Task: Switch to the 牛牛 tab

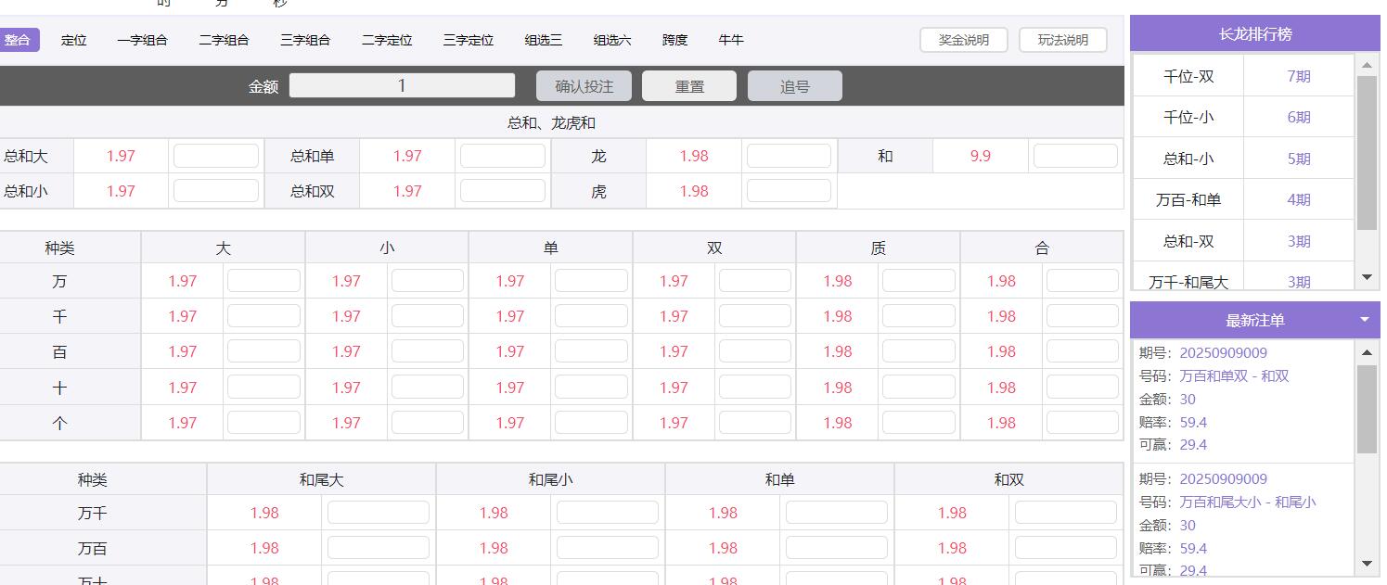Action: tap(731, 40)
